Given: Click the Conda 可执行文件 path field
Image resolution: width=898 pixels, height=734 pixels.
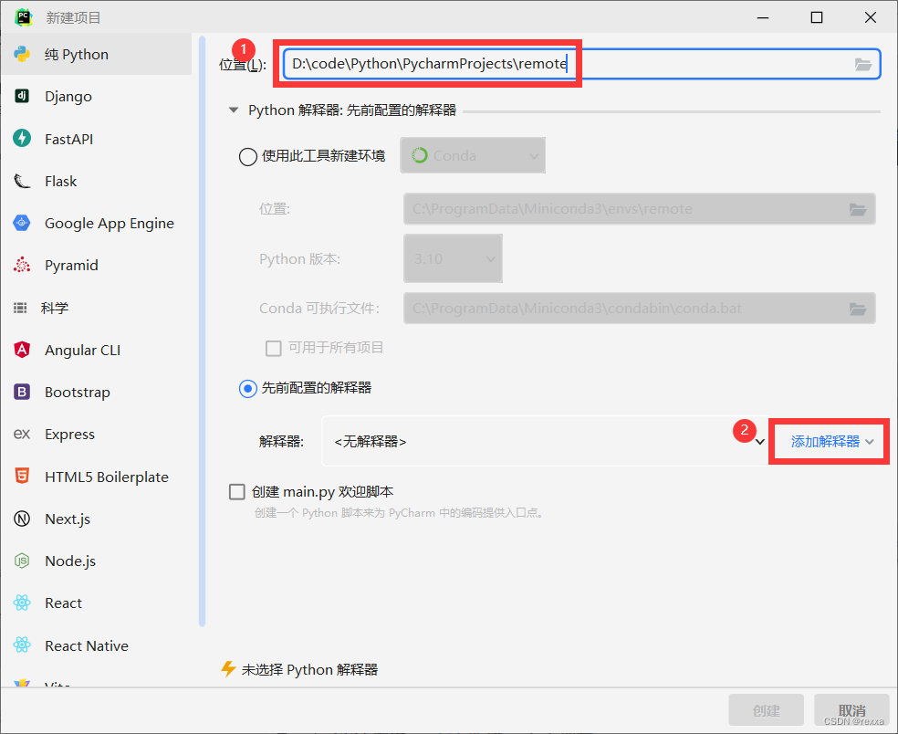Looking at the screenshot, I should point(639,309).
